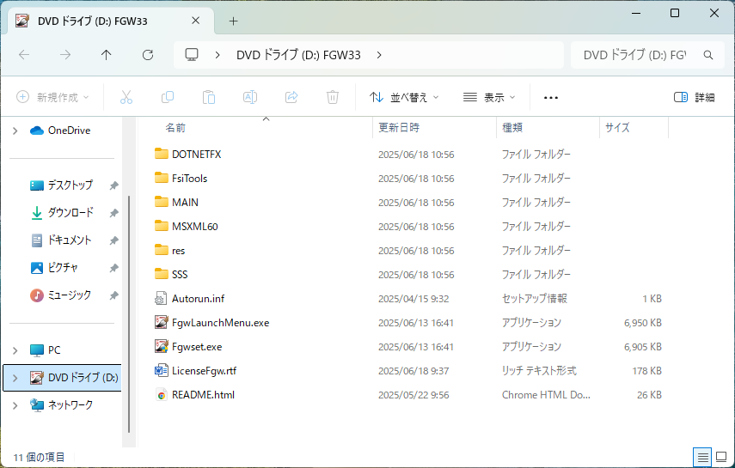Click the search box for DVD drive
This screenshot has height=468, width=735.
point(634,55)
